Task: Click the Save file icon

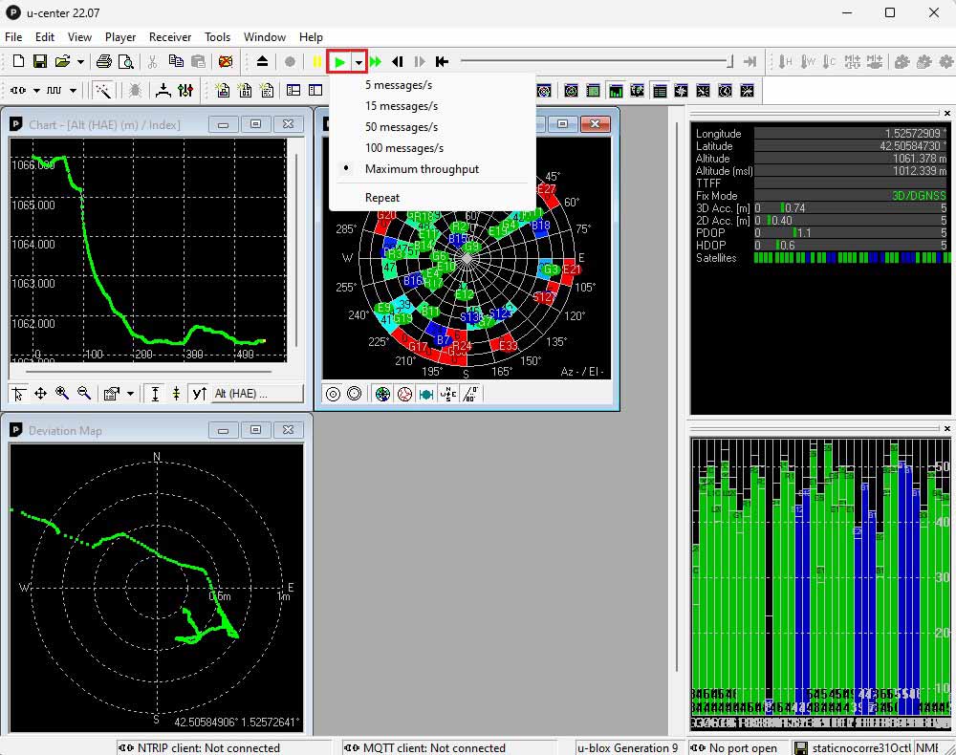Action: pos(40,62)
